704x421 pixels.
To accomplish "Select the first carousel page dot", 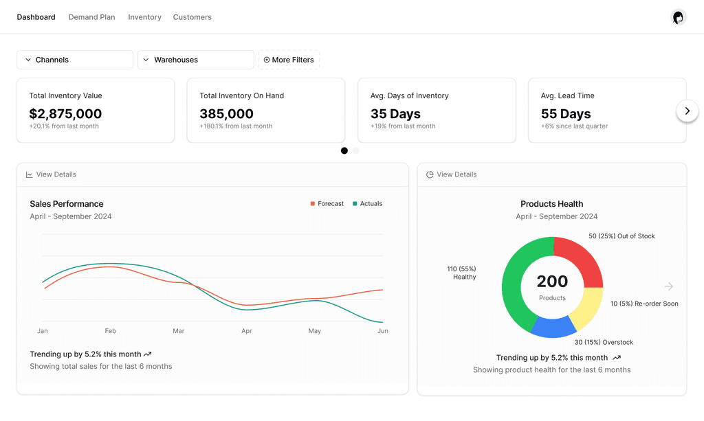I will pyautogui.click(x=344, y=150).
